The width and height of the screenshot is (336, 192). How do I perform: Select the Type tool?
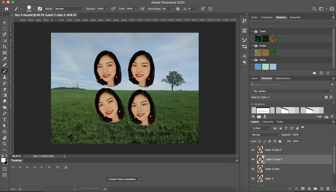pyautogui.click(x=5, y=120)
